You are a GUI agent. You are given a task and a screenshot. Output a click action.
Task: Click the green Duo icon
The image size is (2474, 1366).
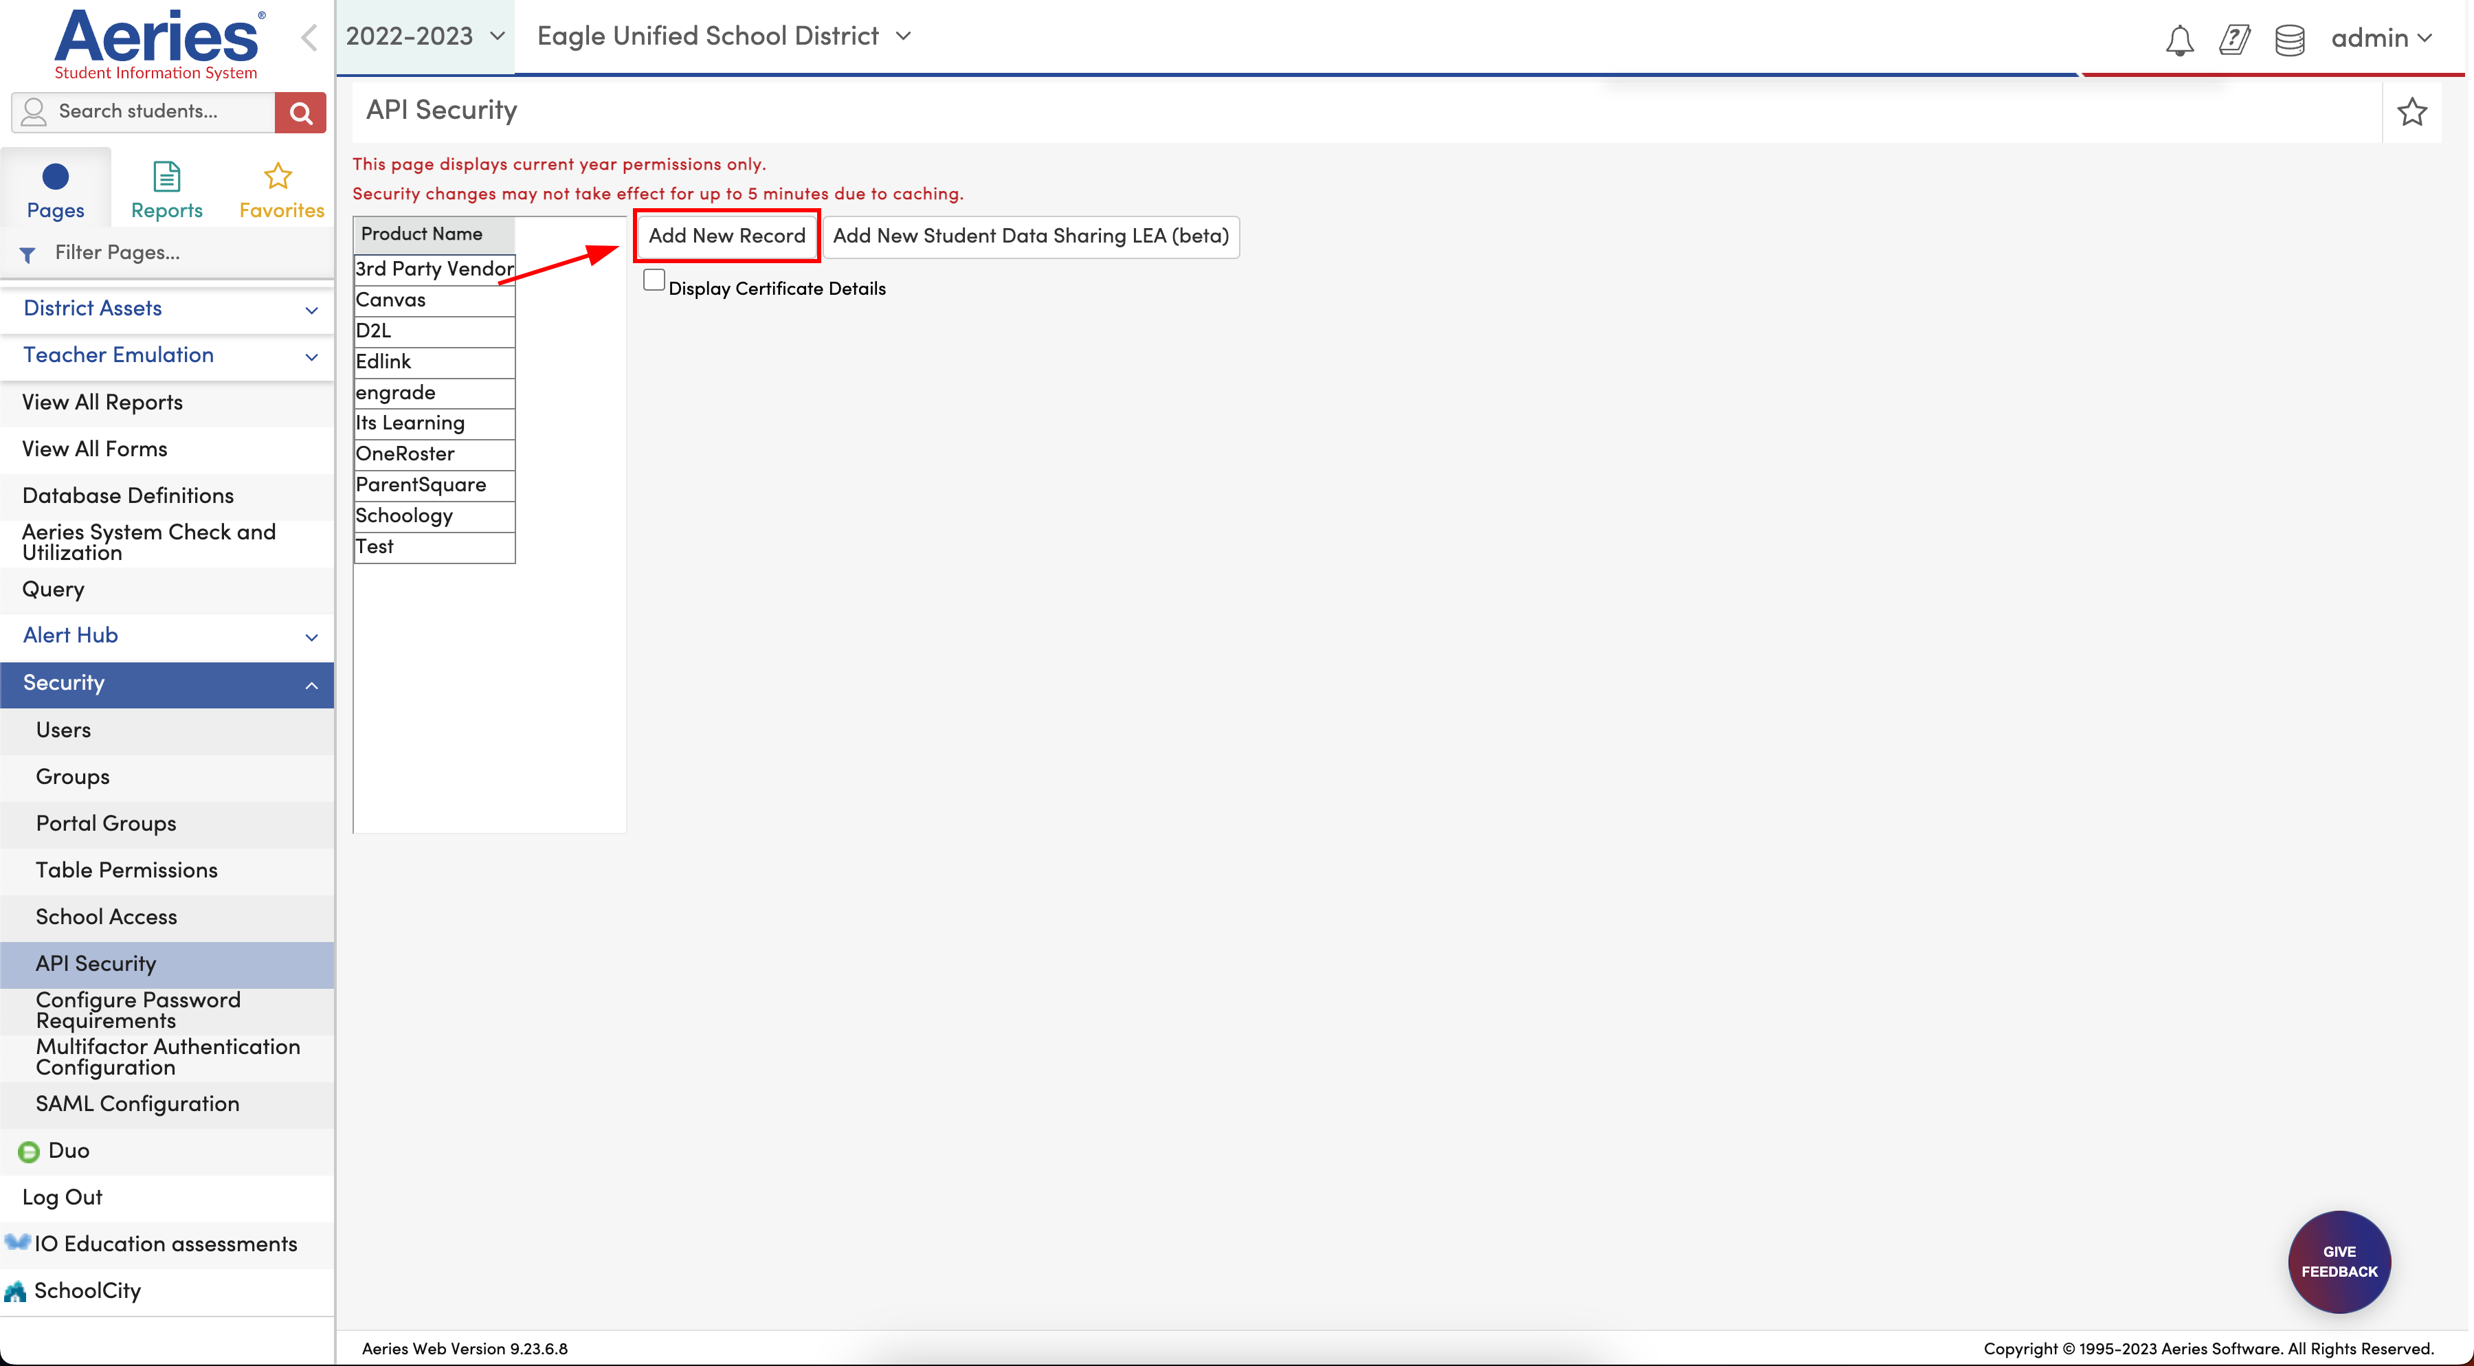point(29,1151)
